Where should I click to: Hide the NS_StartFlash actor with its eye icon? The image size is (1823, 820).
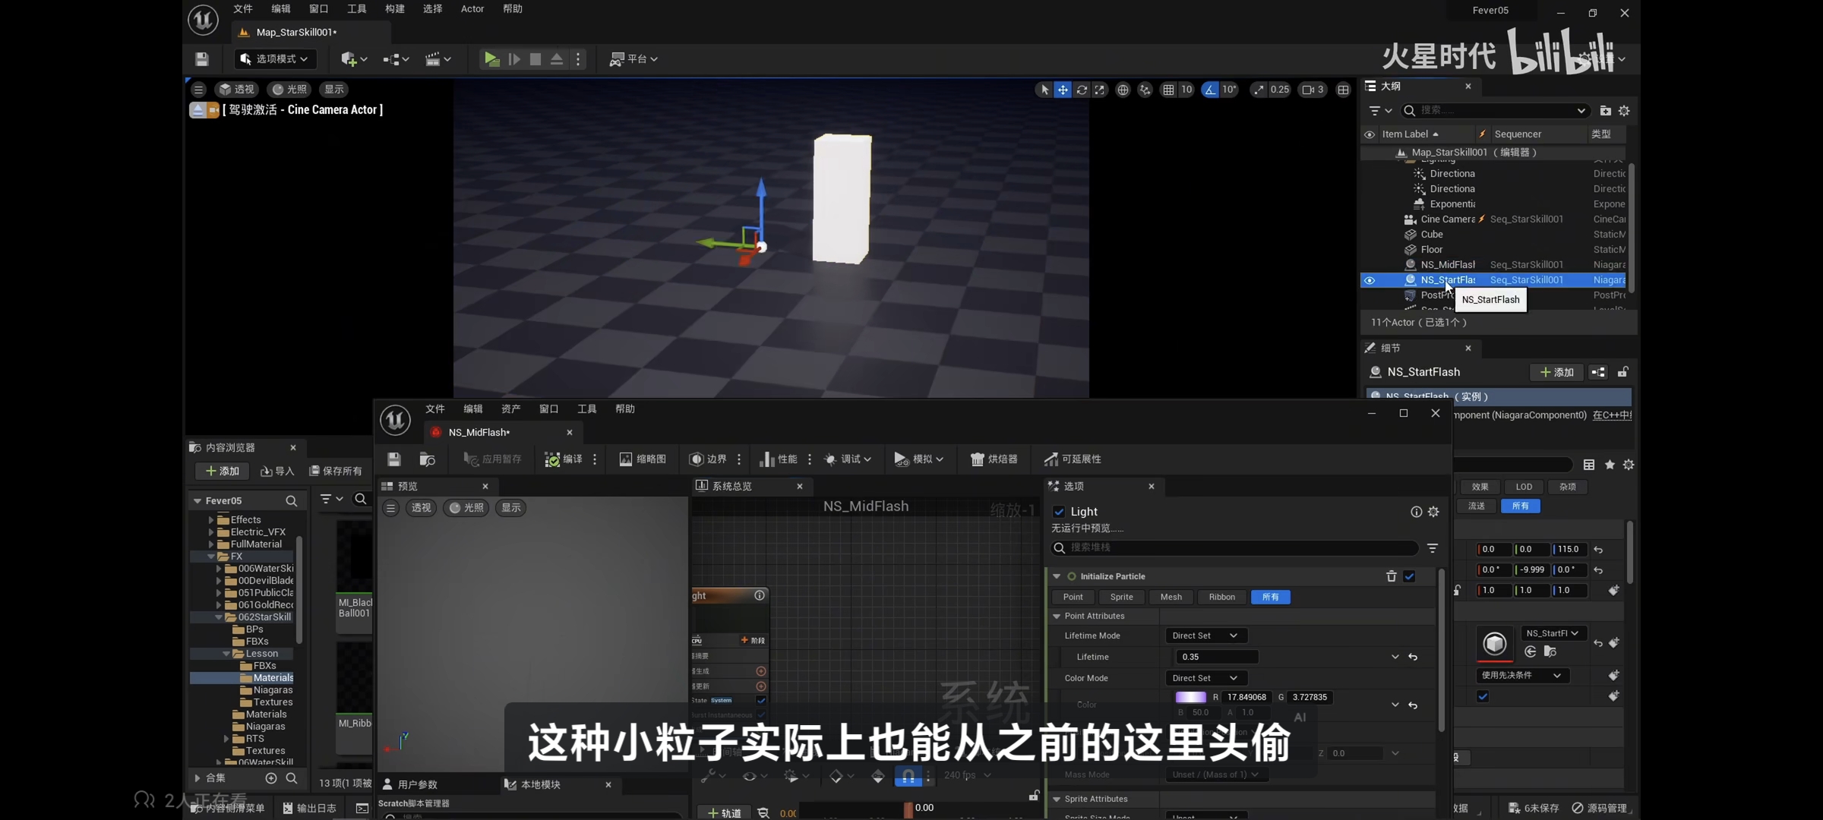1370,280
